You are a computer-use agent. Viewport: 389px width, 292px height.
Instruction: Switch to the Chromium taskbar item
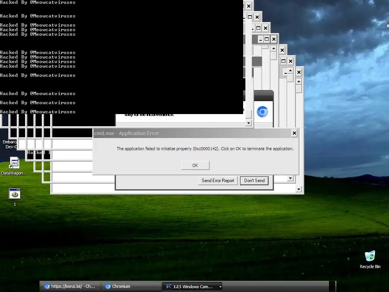(131, 286)
